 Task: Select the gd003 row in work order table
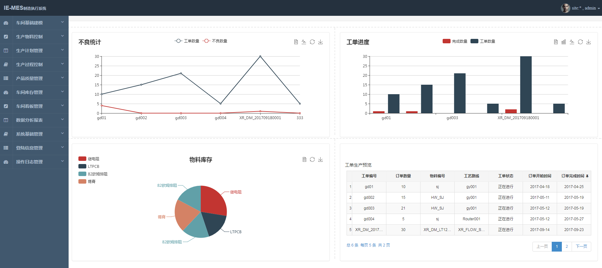coord(369,208)
